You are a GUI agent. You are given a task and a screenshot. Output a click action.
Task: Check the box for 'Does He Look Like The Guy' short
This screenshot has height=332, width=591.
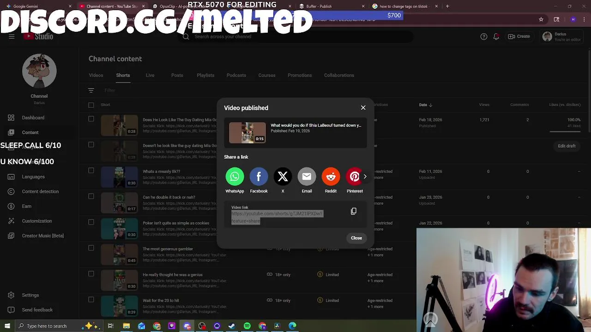tap(91, 119)
